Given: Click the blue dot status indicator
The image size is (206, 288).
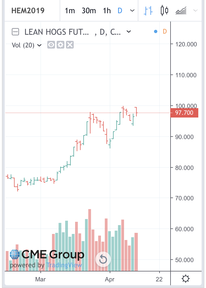Looking at the screenshot, I should pos(156,32).
